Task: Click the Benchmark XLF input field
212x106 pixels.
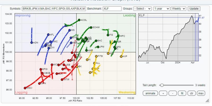Action: point(112,9)
